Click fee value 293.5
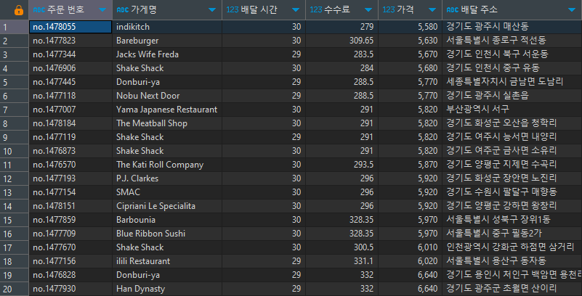Image resolution: width=582 pixels, height=296 pixels. point(364,165)
